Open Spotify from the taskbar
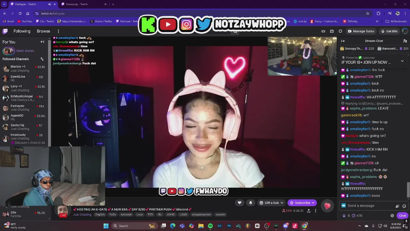This screenshot has height=231, width=410. (x=210, y=226)
